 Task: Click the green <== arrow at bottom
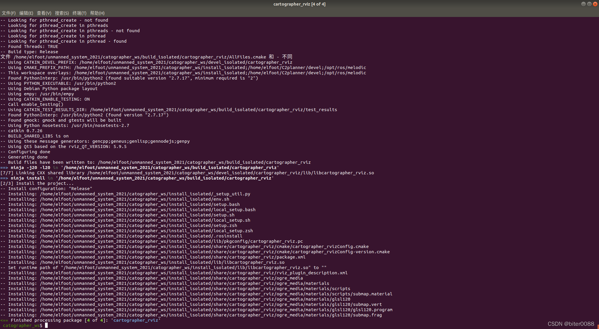point(4,320)
